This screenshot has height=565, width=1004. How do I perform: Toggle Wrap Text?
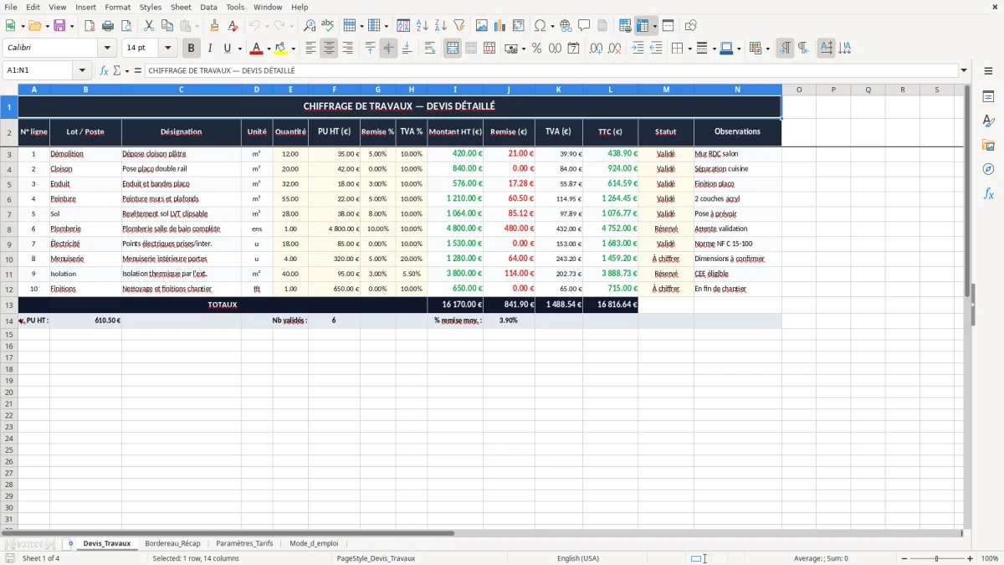(430, 49)
